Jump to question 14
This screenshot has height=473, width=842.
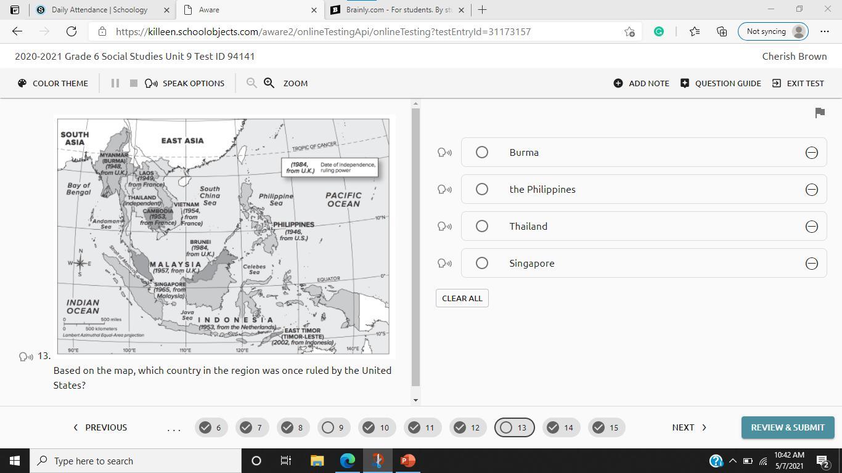point(561,427)
